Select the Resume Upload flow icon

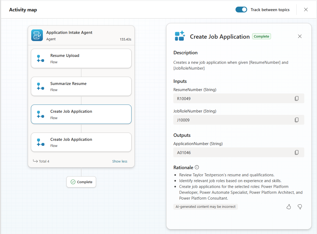click(40, 58)
